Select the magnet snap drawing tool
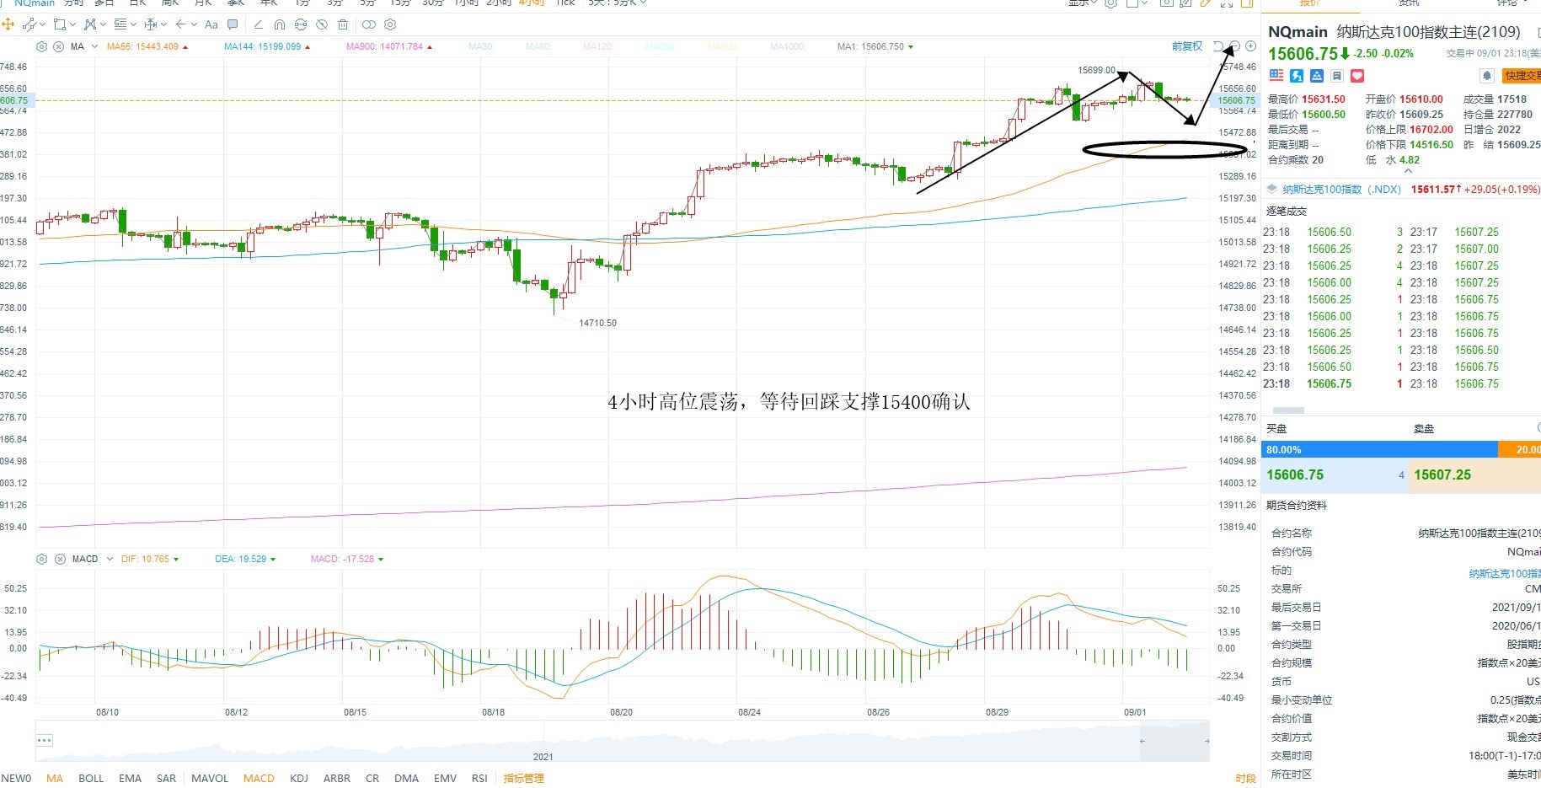1541x788 pixels. pyautogui.click(x=280, y=24)
